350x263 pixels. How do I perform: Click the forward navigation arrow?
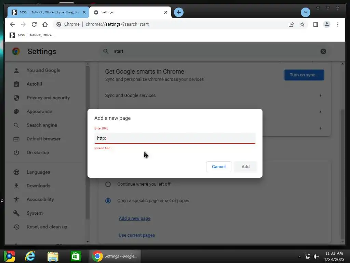point(23,24)
